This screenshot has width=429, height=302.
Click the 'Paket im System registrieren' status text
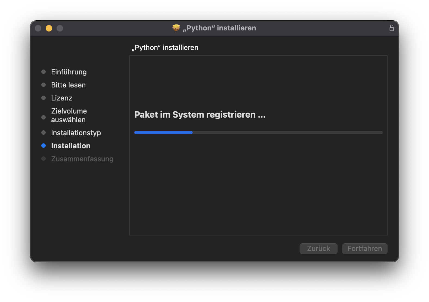200,115
